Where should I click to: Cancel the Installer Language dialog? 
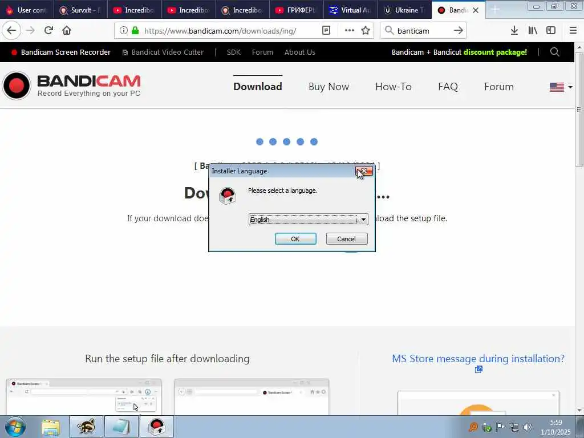pos(346,239)
